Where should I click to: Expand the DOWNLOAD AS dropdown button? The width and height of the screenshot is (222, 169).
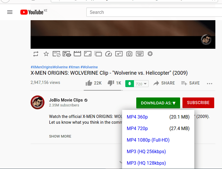pos(158,103)
